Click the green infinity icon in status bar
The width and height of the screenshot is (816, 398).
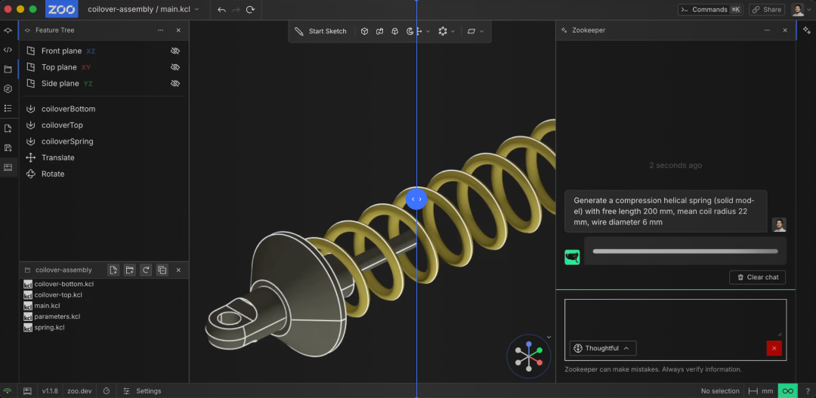pos(788,390)
